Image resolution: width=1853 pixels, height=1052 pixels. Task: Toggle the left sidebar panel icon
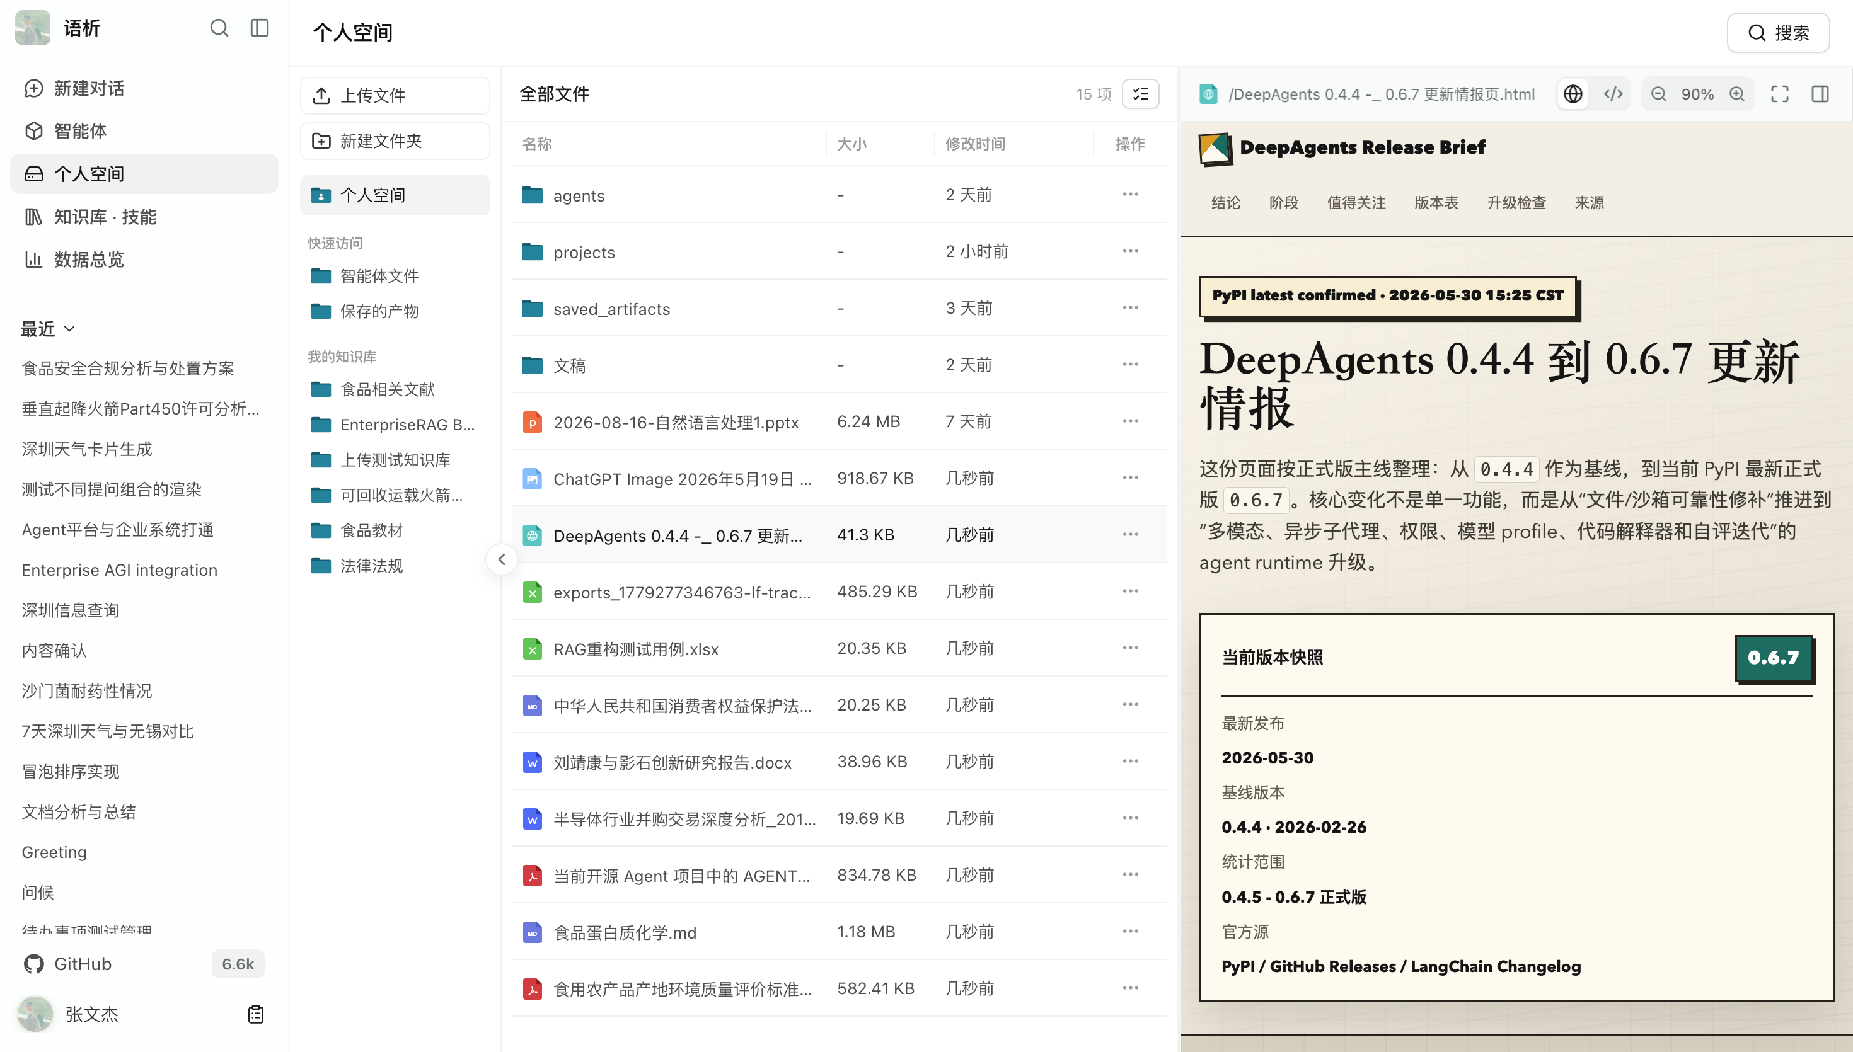[x=260, y=28]
